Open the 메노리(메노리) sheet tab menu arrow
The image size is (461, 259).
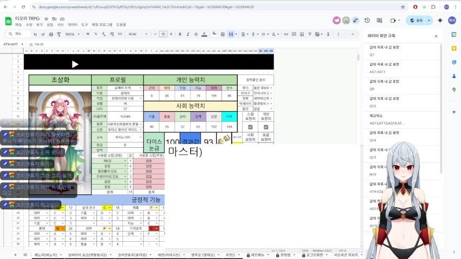coord(61,255)
